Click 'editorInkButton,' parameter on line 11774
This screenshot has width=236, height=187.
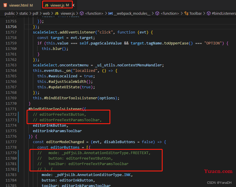(x=51, y=125)
